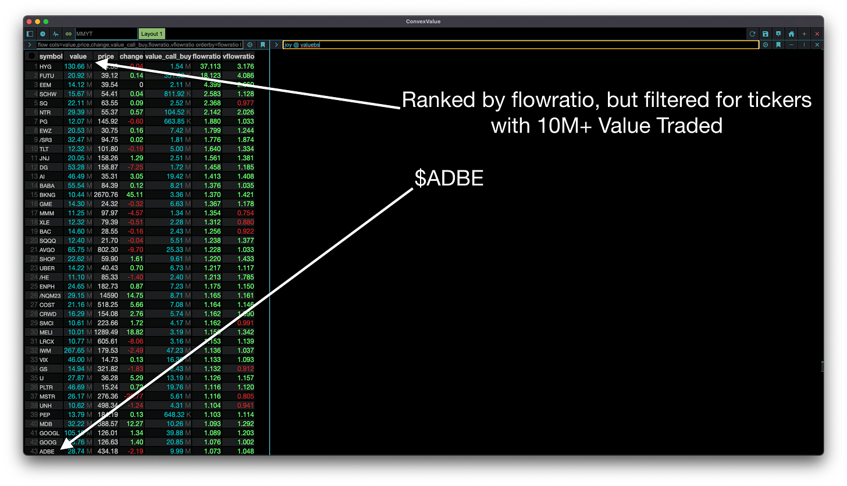Sort by the value column header
This screenshot has height=486, width=847.
click(x=78, y=56)
